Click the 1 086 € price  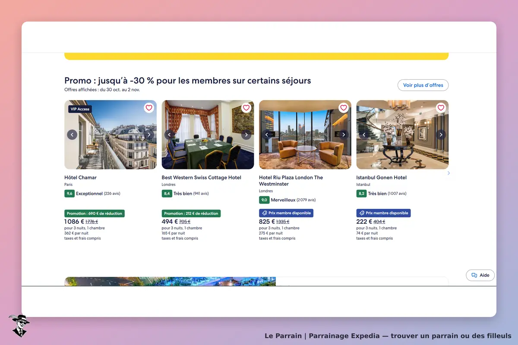[x=74, y=222]
